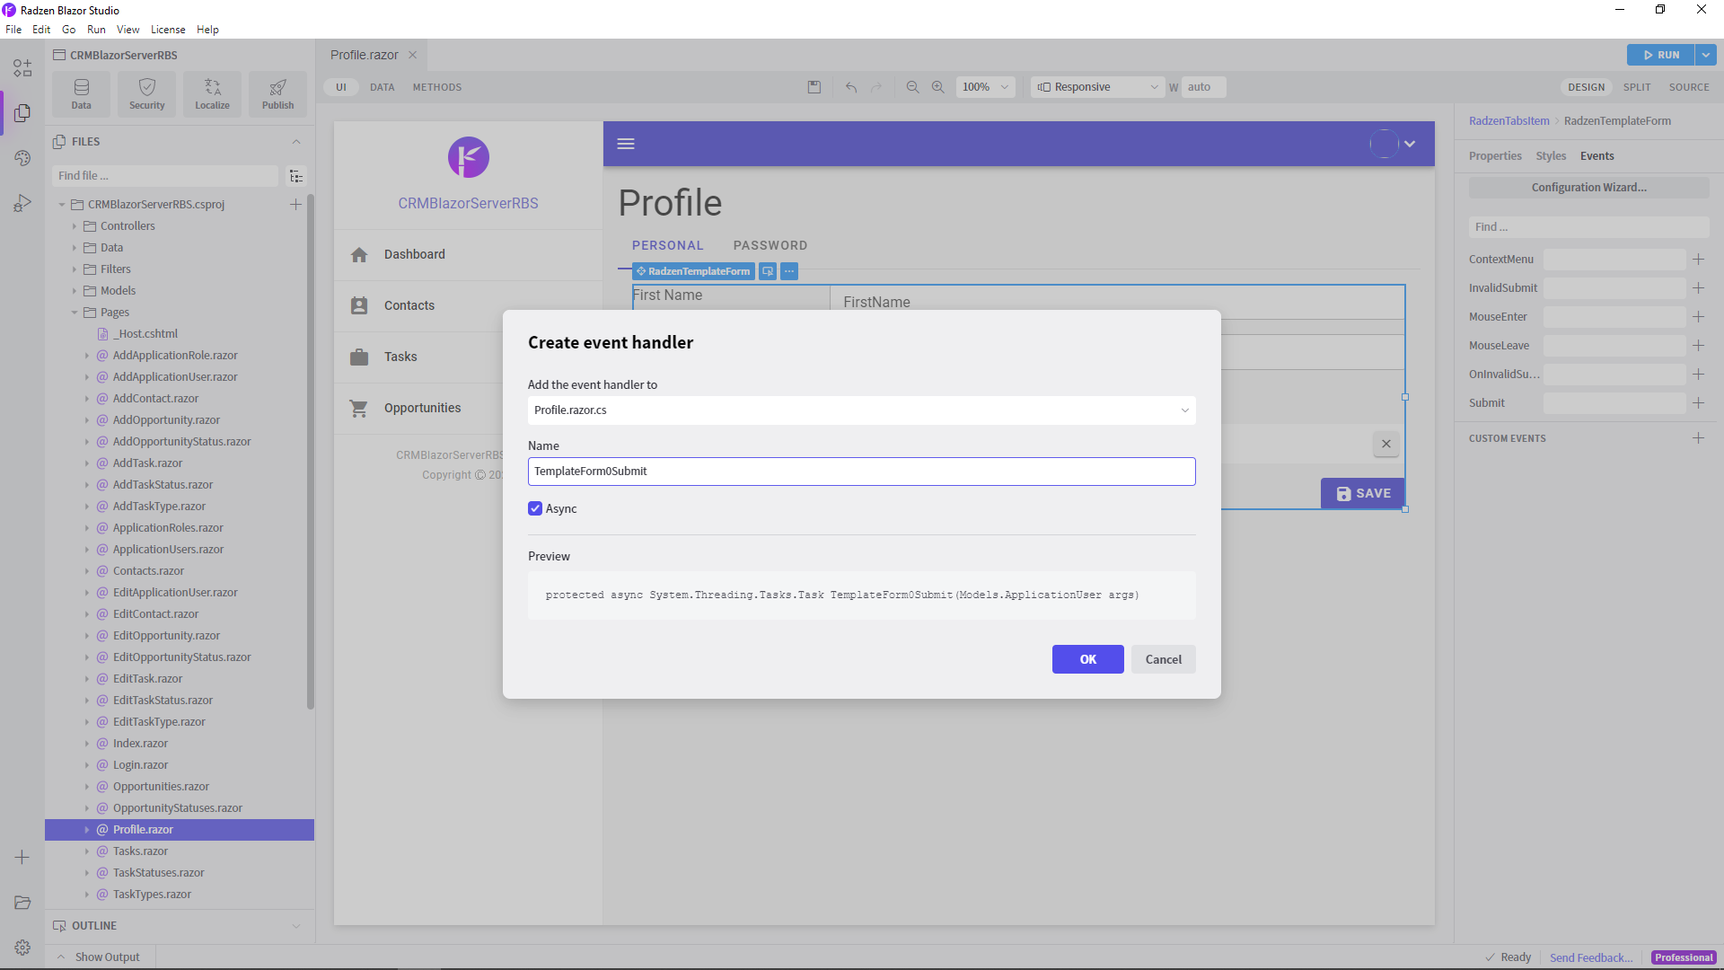Collapse the FILES panel
Screen dimensions: 1724x970
(x=296, y=142)
